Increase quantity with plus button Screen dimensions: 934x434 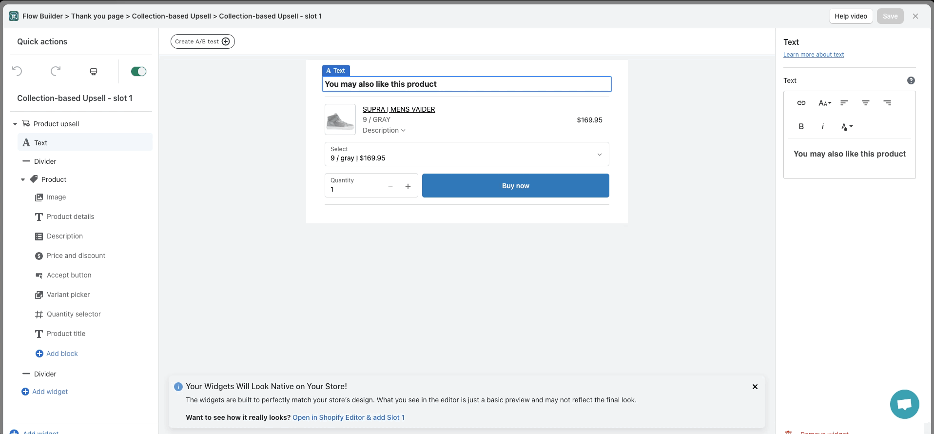[408, 186]
